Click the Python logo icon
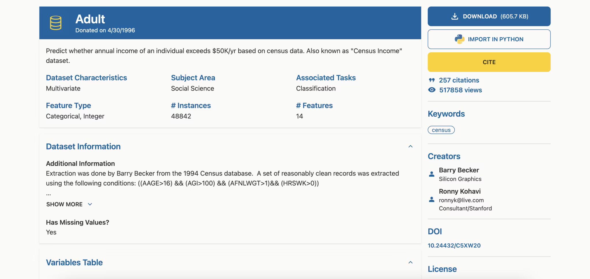The height and width of the screenshot is (279, 590). tap(460, 39)
